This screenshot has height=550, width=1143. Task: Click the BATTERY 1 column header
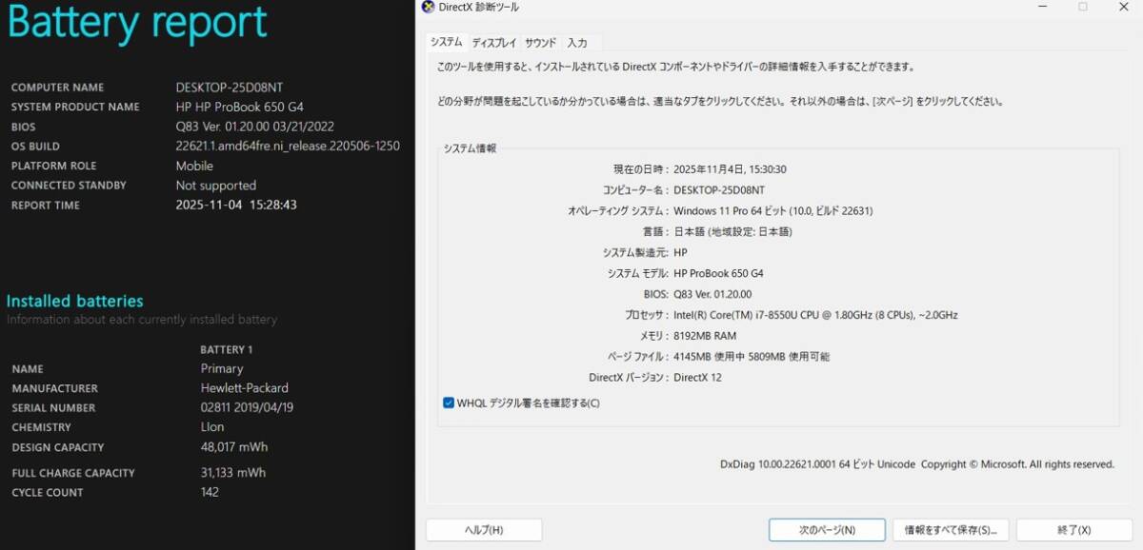pyautogui.click(x=227, y=349)
